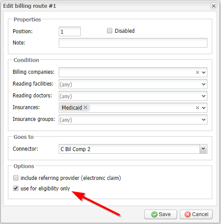Focus the Position number field
Screen dimensions: 221x224
click(x=70, y=31)
